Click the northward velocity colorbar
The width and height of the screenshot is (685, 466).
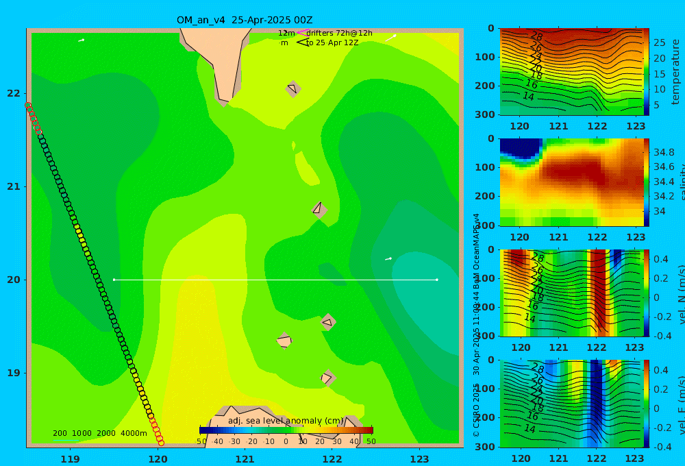coord(646,293)
